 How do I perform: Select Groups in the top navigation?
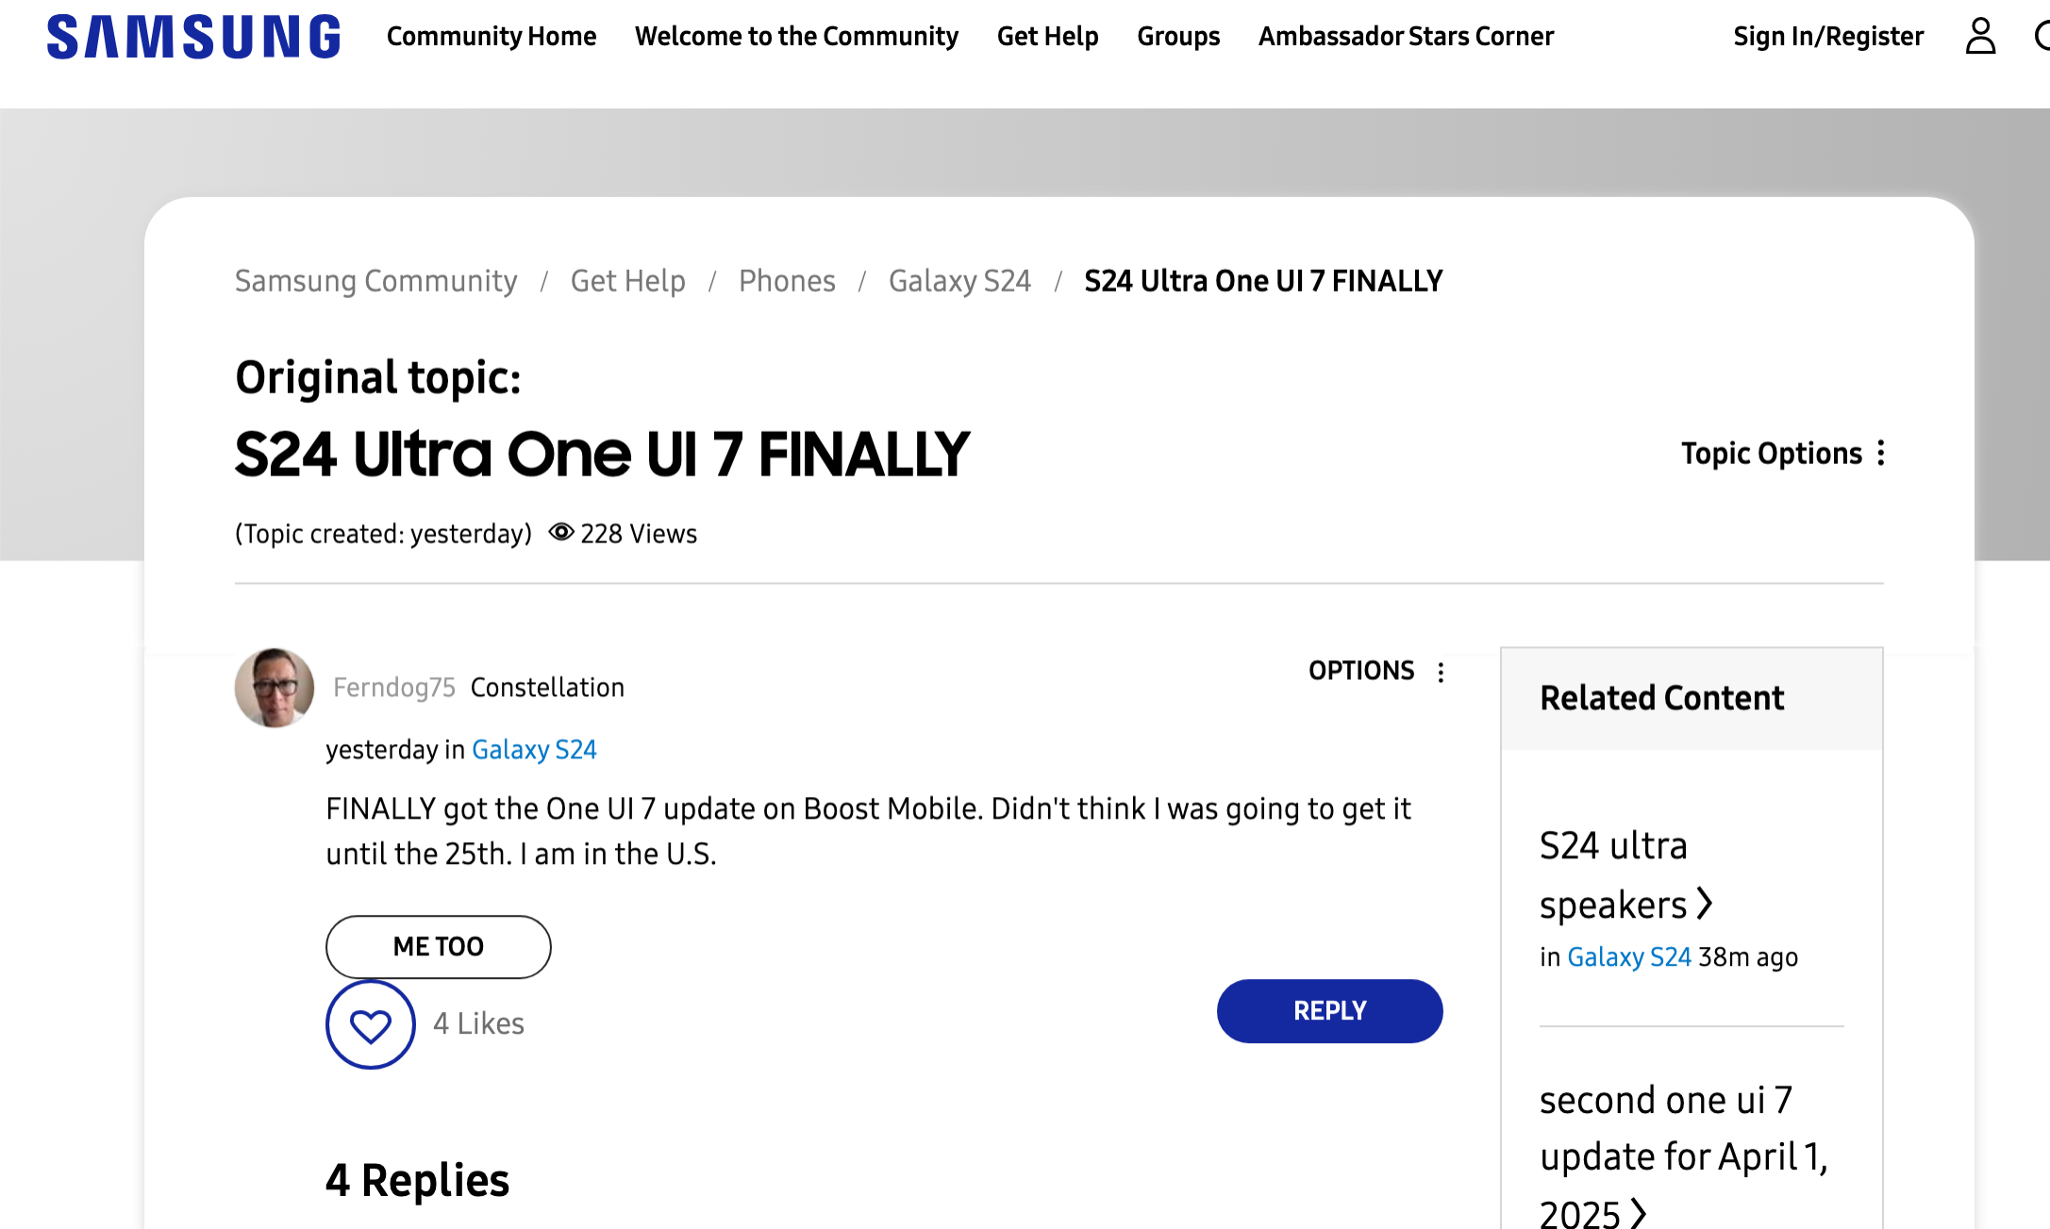coord(1178,37)
